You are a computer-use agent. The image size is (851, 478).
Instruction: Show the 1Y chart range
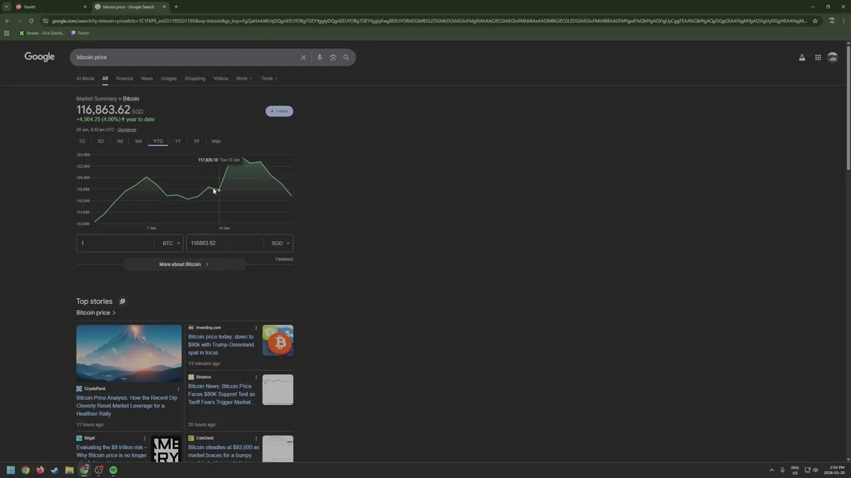pos(178,141)
